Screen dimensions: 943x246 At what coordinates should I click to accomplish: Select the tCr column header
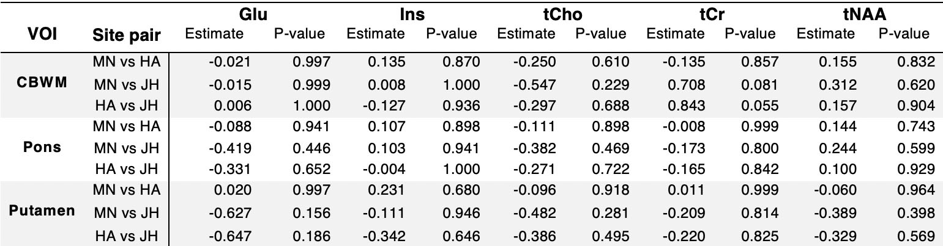(712, 15)
